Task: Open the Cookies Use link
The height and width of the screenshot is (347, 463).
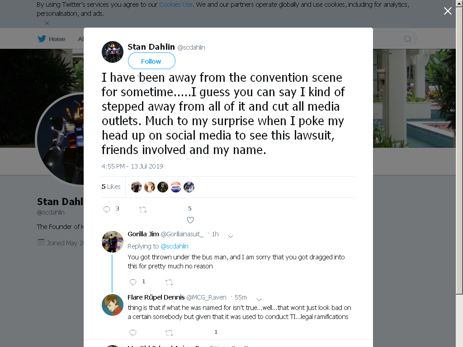Action: (x=176, y=5)
